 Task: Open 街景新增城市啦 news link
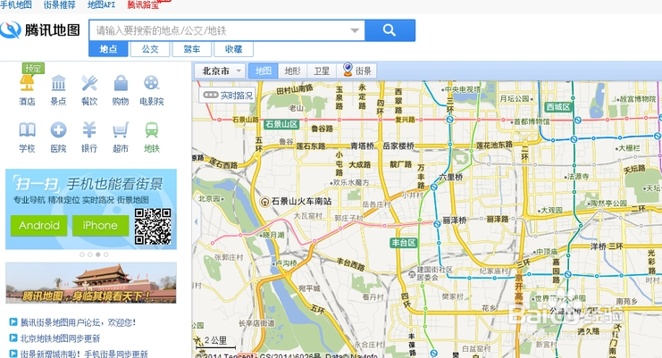coord(84,354)
